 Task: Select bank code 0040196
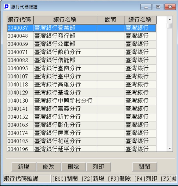(x=20, y=148)
